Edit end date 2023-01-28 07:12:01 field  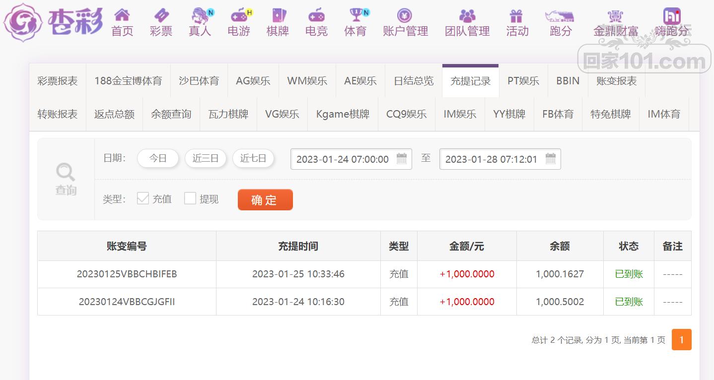[x=500, y=159]
